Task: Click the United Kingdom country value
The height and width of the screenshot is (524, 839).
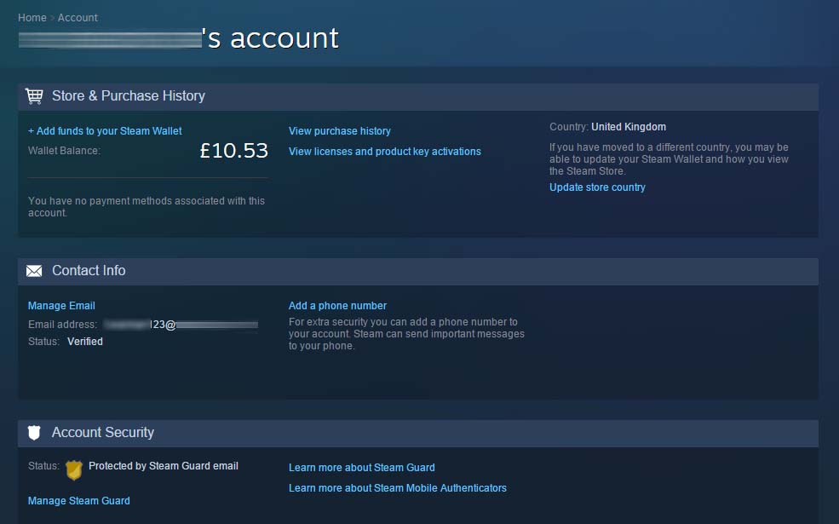Action: [x=629, y=127]
